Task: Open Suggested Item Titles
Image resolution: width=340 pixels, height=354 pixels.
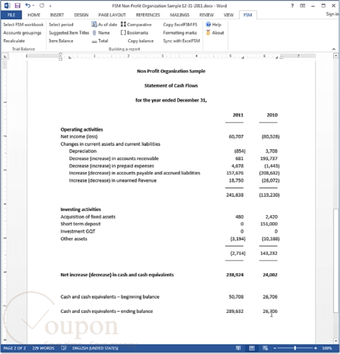Action: (x=69, y=33)
